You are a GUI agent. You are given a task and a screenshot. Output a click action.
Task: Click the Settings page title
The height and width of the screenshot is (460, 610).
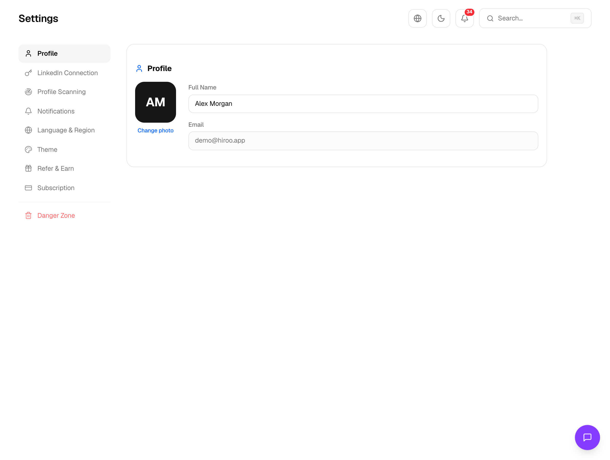tap(38, 18)
